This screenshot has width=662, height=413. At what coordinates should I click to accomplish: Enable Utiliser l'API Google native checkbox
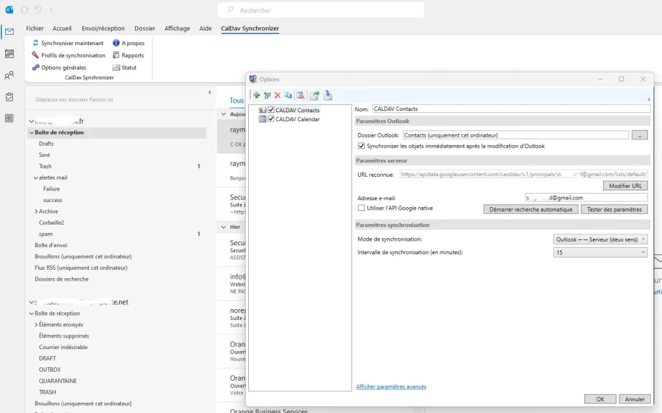click(361, 208)
